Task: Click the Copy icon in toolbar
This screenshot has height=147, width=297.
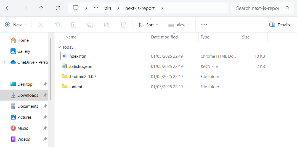Action: (x=57, y=25)
